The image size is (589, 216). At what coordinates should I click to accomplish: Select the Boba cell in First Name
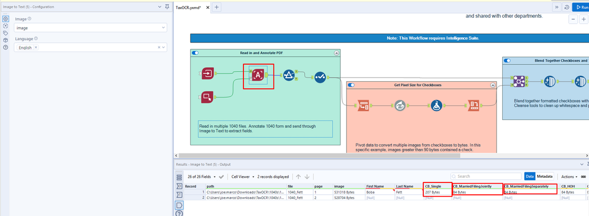380,192
